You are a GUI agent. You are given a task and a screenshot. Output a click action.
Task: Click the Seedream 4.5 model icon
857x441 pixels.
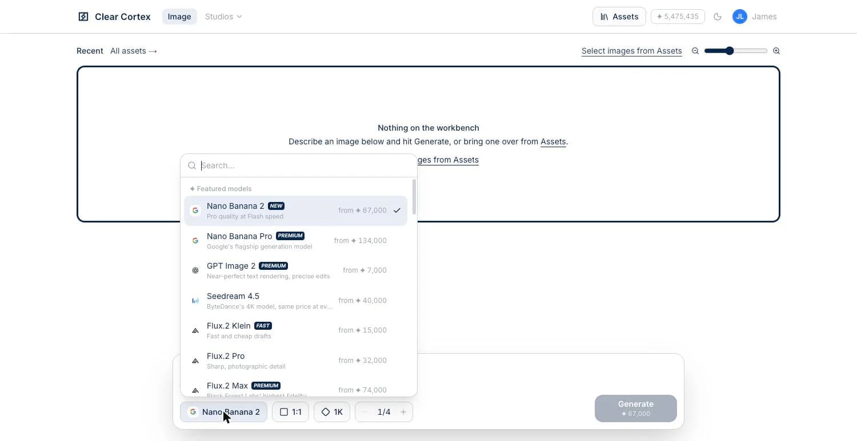point(195,301)
